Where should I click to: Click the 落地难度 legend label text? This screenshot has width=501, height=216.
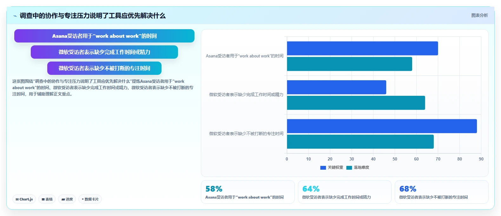(x=361, y=167)
